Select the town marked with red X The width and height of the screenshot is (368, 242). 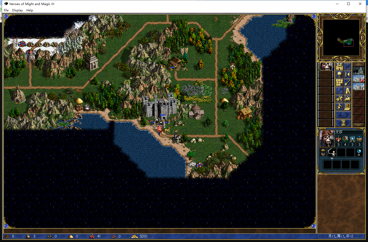click(x=358, y=79)
